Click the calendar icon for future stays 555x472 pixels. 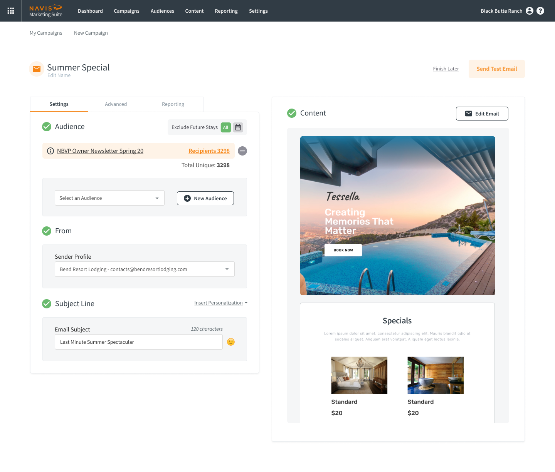tap(238, 127)
